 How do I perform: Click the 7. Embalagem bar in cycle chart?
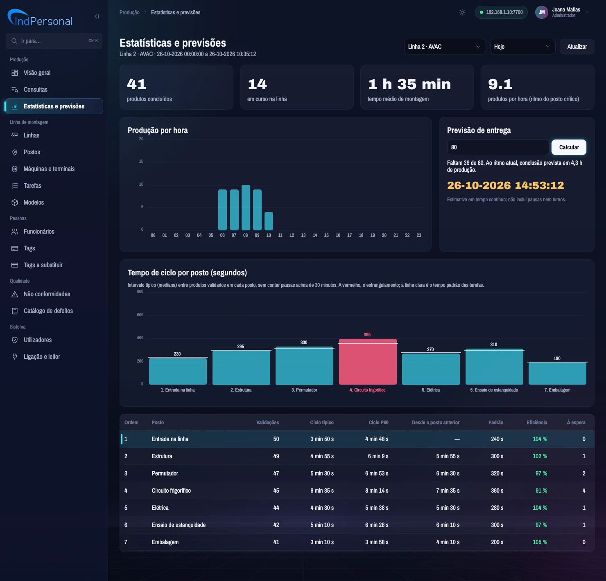[x=557, y=374]
